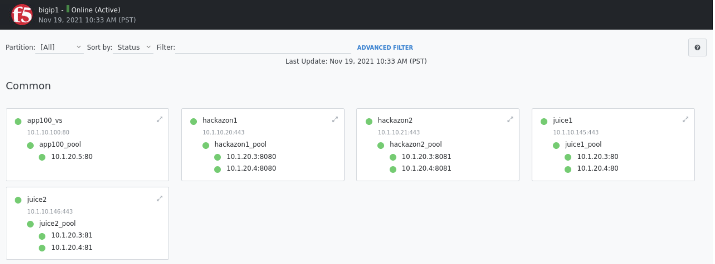Select the hackazon2 virtual server name
This screenshot has height=264, width=715.
[x=395, y=120]
